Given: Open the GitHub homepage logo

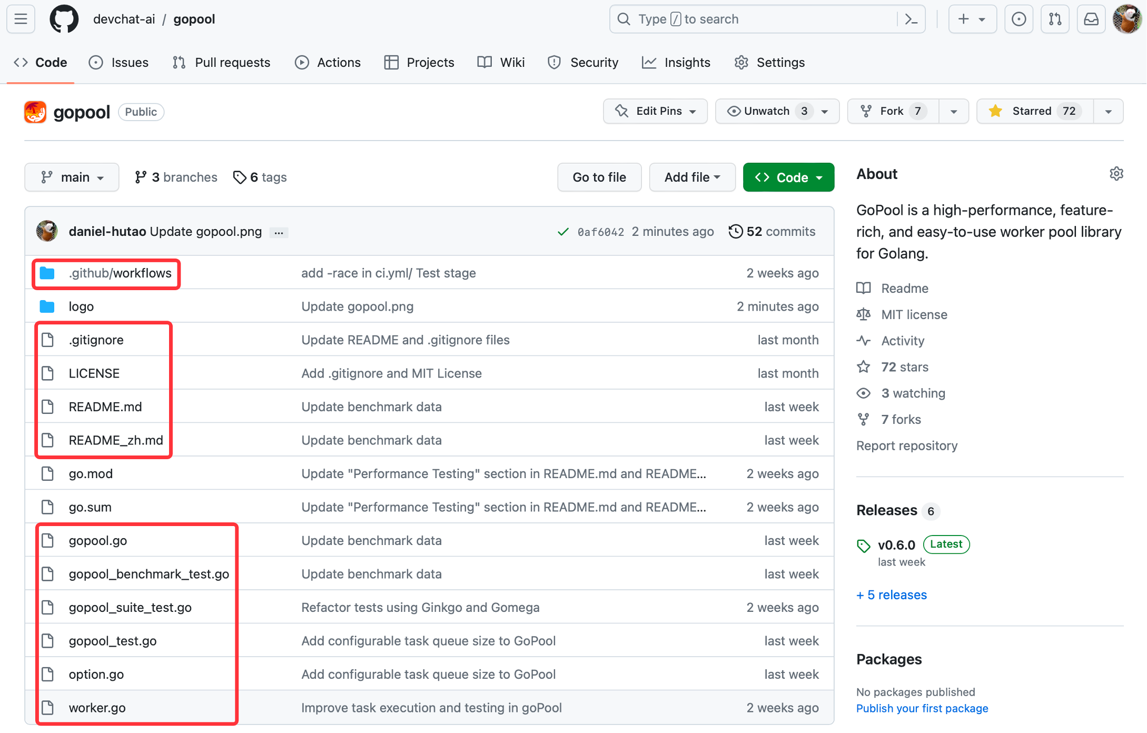Looking at the screenshot, I should point(64,19).
